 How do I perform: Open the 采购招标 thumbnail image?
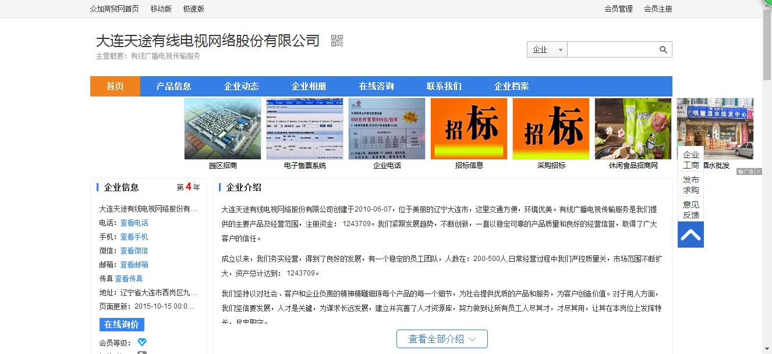pos(551,128)
